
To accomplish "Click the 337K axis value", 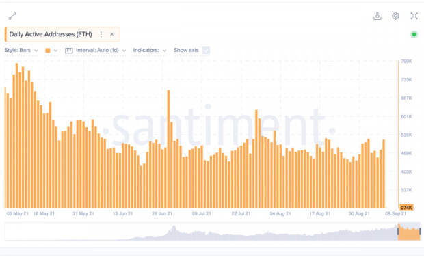I will tap(406, 190).
